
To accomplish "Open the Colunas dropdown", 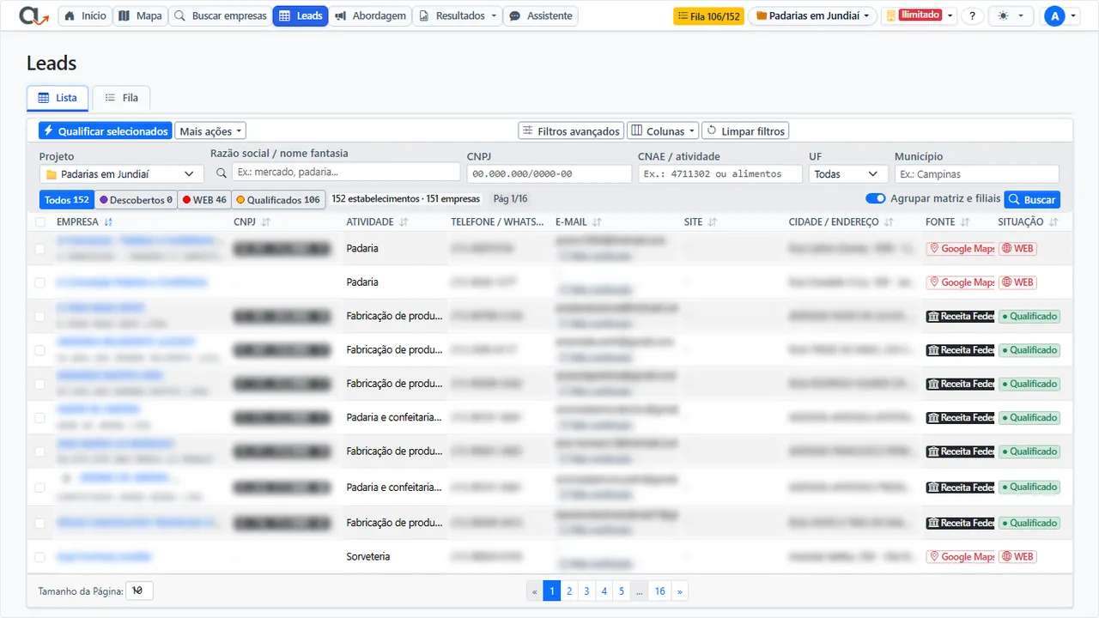I will click(663, 131).
